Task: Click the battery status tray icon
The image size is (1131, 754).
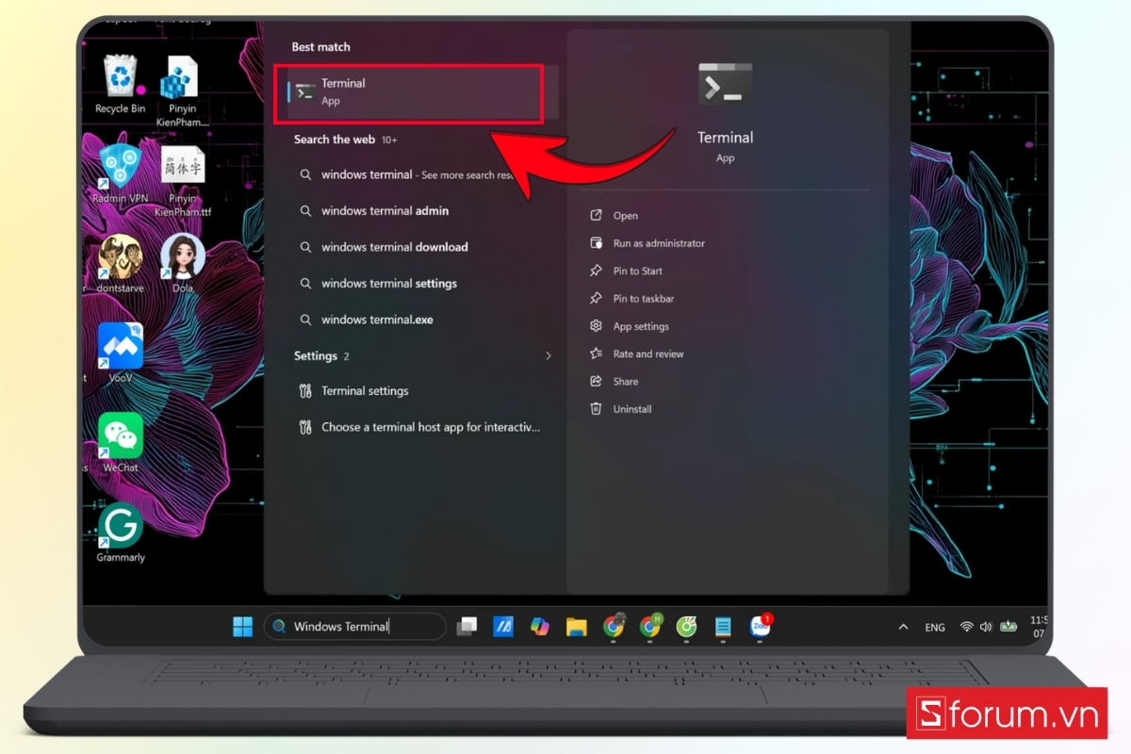Action: pos(1008,626)
